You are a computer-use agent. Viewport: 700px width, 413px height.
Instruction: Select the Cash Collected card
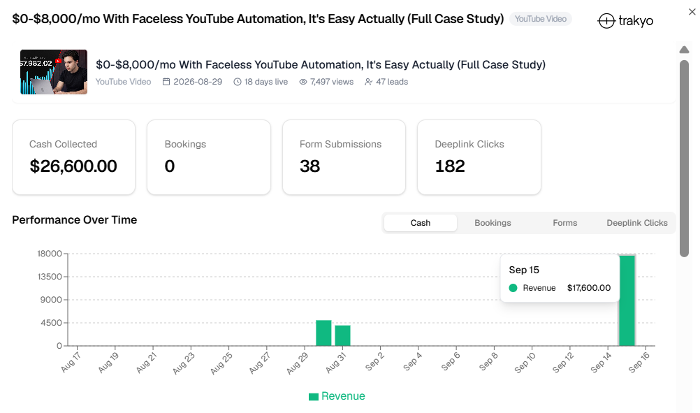(x=73, y=157)
